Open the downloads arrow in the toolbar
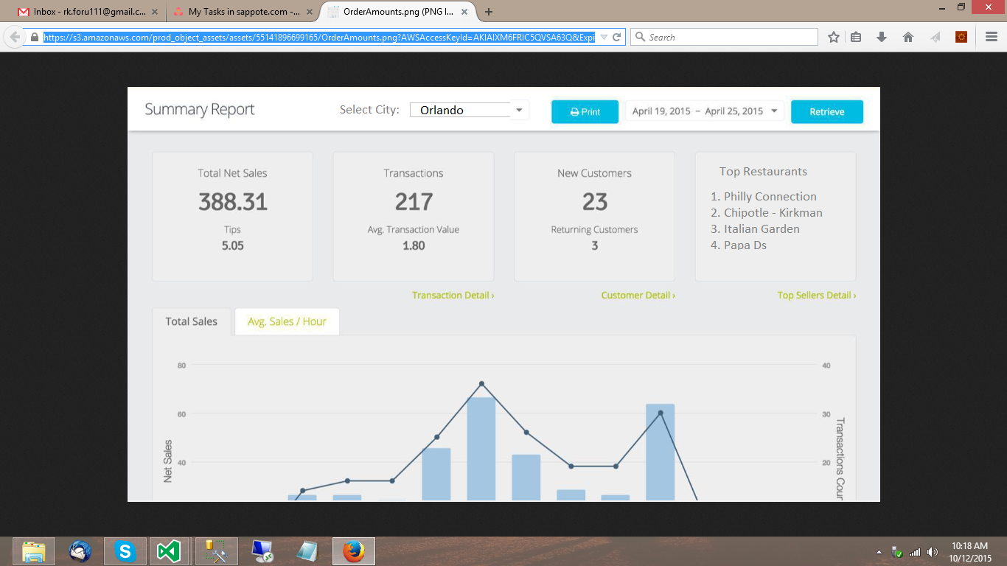1007x566 pixels. [882, 37]
